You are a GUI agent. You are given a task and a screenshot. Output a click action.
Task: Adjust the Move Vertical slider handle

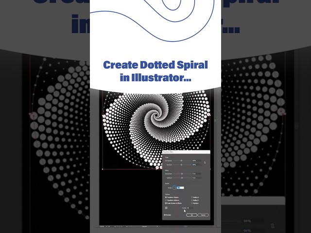[182, 178]
